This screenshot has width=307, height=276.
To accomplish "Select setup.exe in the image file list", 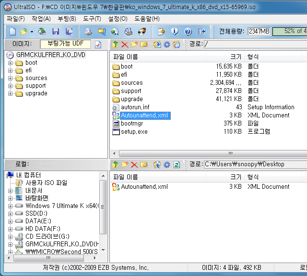I will click(134, 132).
